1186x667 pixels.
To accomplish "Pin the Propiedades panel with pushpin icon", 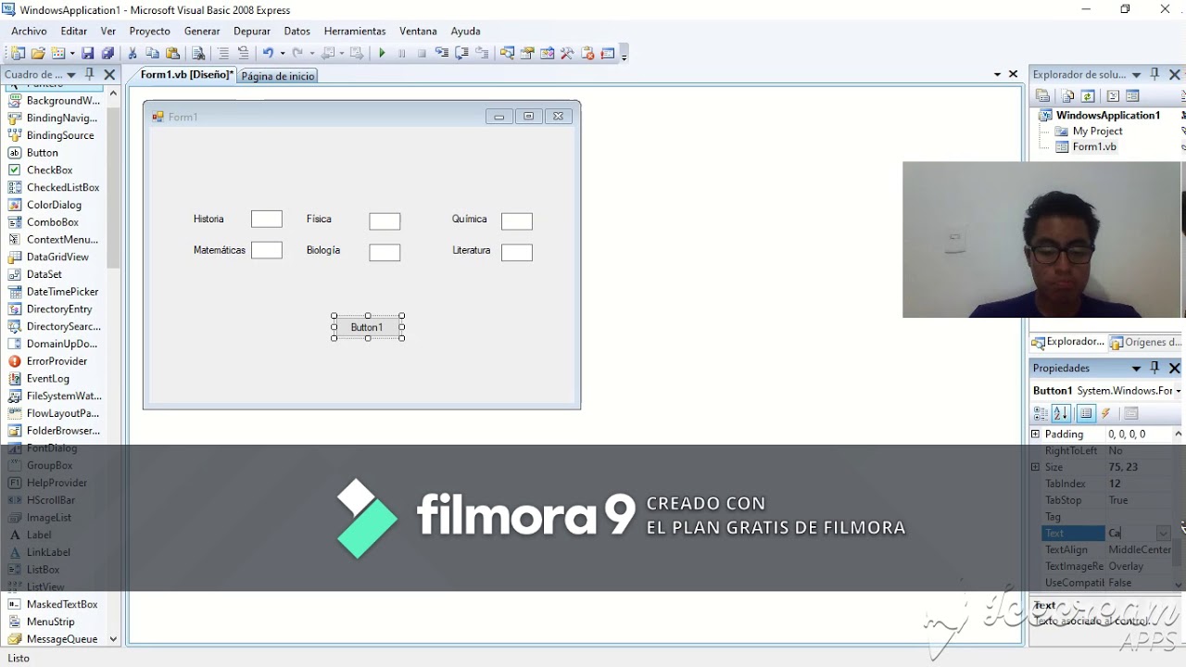I will tap(1155, 368).
